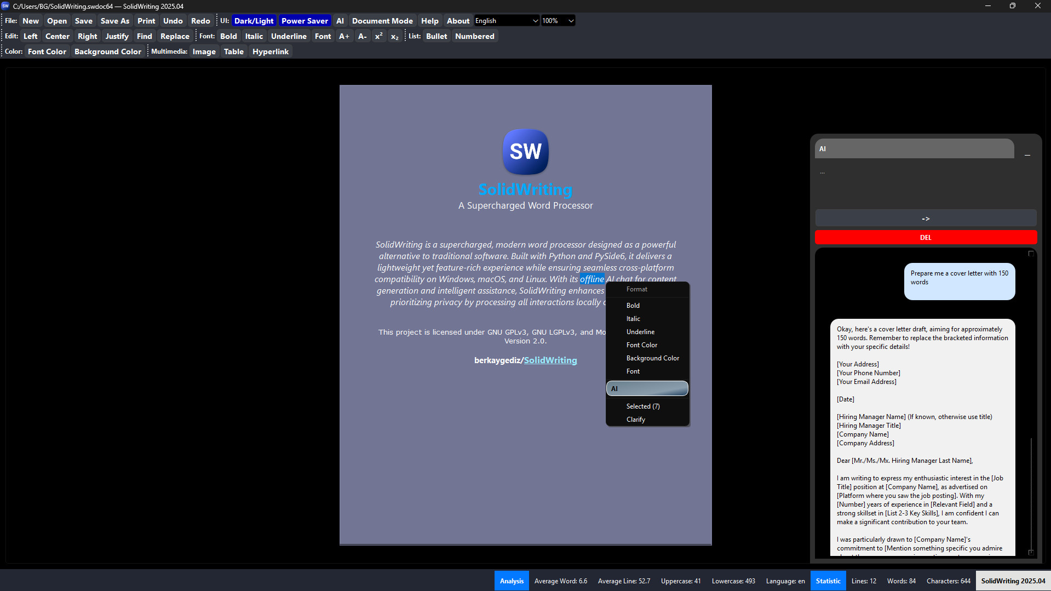Toggle Italic in the Font toolbar
This screenshot has width=1051, height=591.
(x=254, y=36)
